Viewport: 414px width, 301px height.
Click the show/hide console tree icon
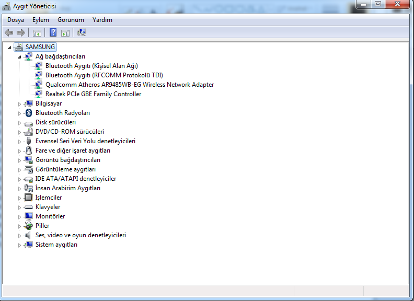pos(37,32)
